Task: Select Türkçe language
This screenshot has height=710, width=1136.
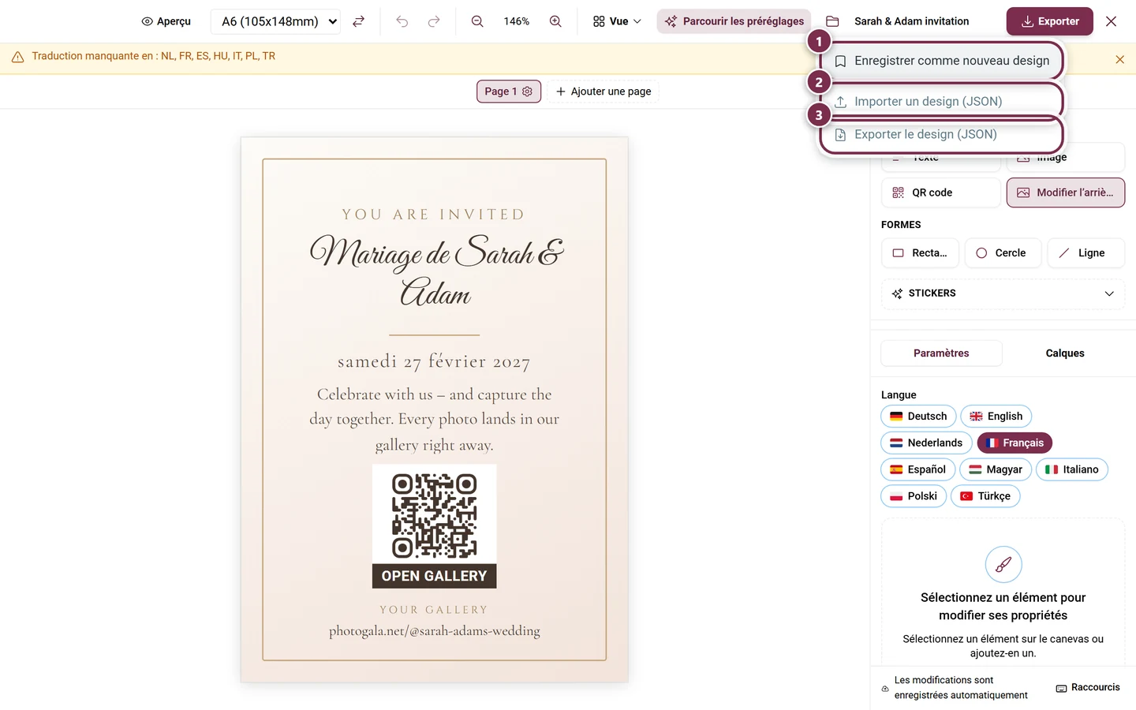Action: tap(985, 496)
